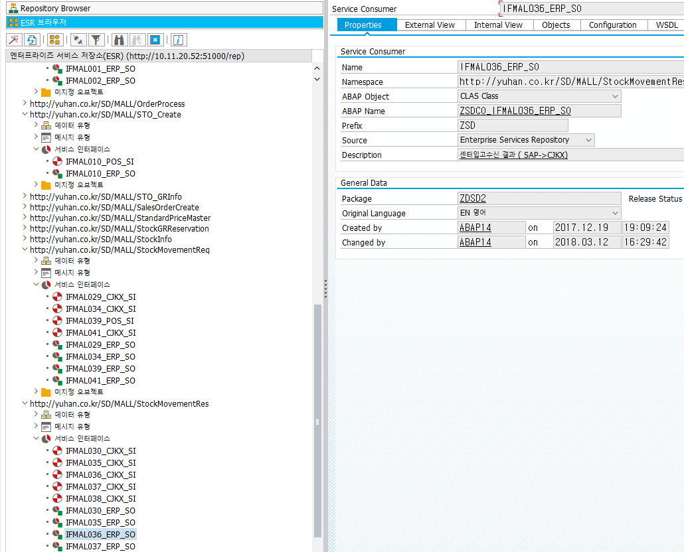Expand the StandardPriceMaster namespace node
684x552 pixels.
[x=25, y=218]
